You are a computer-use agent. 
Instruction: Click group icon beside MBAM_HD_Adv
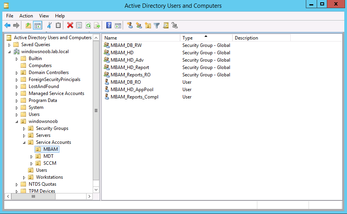pyautogui.click(x=107, y=60)
